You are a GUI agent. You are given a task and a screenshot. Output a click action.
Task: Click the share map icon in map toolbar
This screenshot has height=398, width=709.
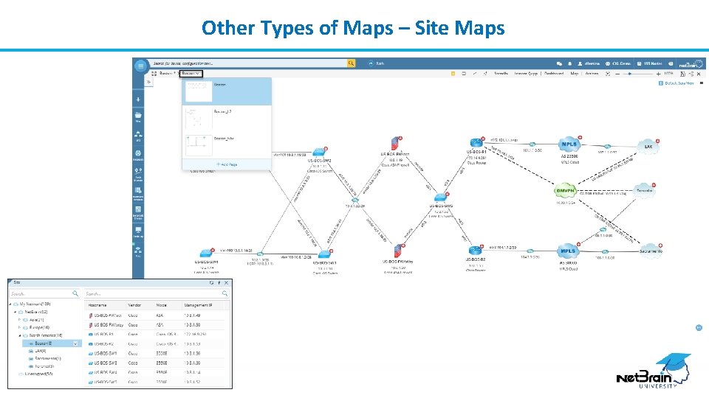click(x=691, y=74)
